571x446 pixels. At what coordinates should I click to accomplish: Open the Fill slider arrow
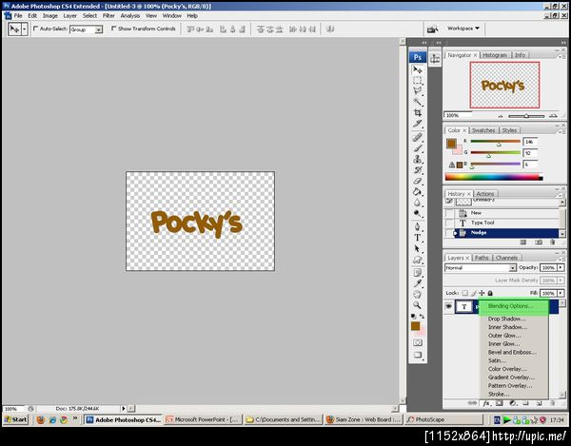pos(561,293)
